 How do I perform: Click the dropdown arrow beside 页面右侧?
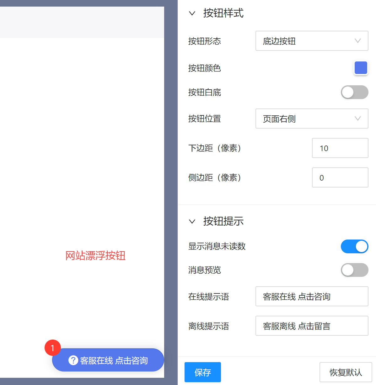click(357, 119)
